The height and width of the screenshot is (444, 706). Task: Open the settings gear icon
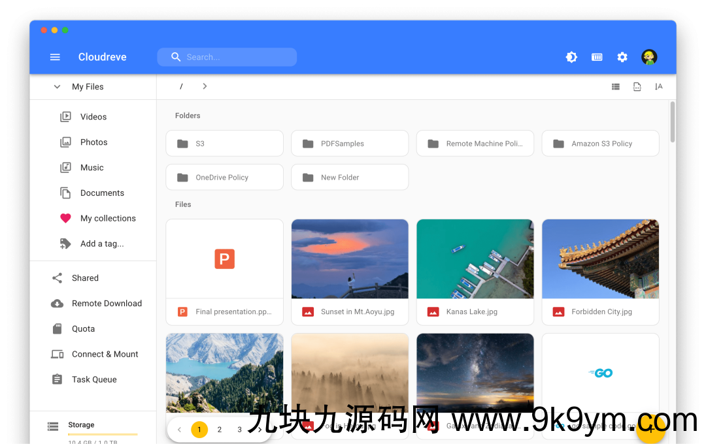coord(622,57)
